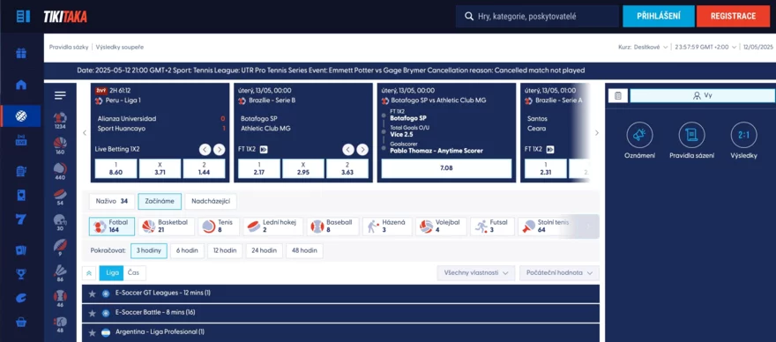
Task: Focus the Hry, kategorie, poskytovatelé search field
Action: pyautogui.click(x=537, y=17)
